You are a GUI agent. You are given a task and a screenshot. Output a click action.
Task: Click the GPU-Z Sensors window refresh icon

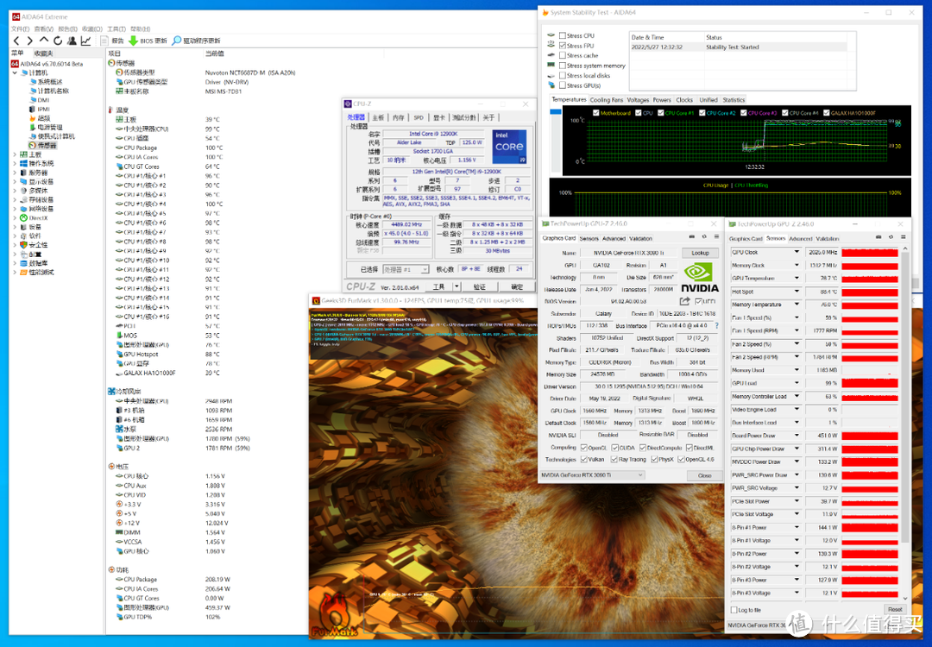pos(891,237)
